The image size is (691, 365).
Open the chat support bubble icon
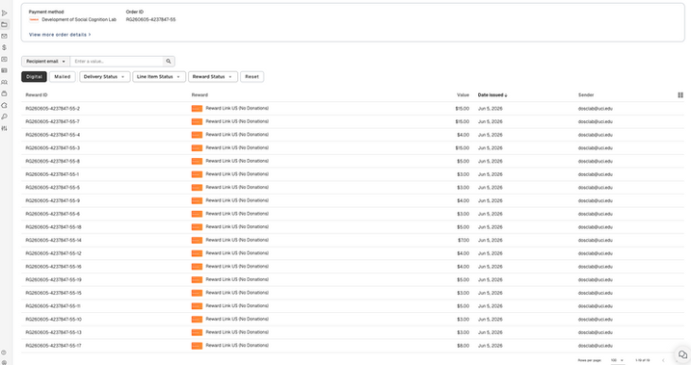[682, 354]
